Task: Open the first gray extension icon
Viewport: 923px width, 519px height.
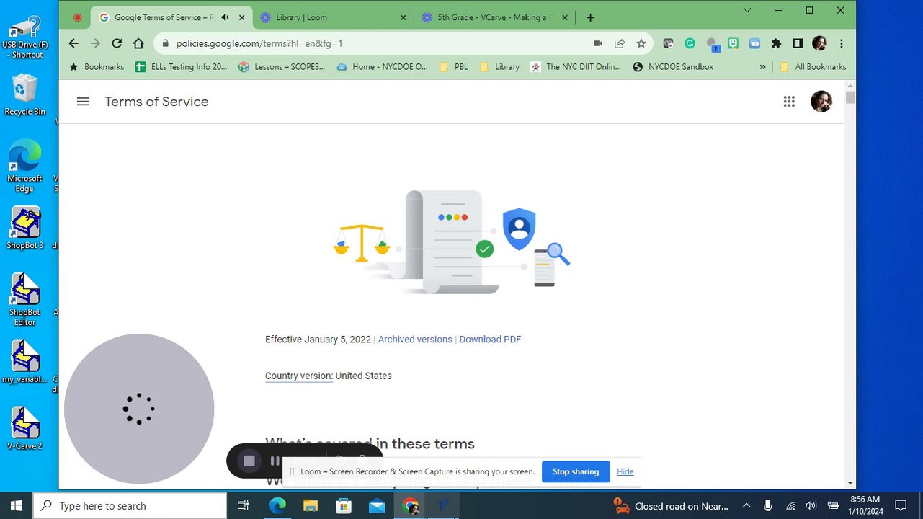Action: (668, 43)
